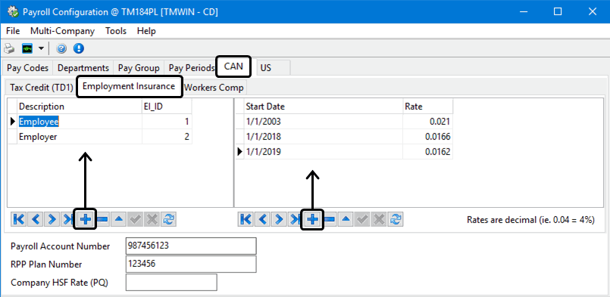Viewport: 610px width, 297px height.
Task: Click the blue help question-mark icon
Action: coord(61,48)
